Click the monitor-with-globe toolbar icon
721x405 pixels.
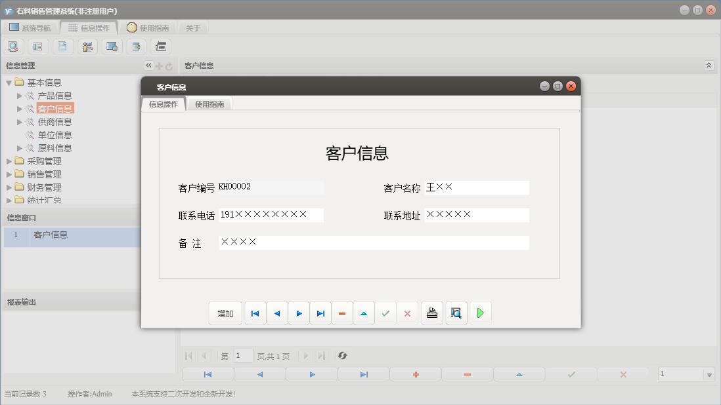coord(112,46)
